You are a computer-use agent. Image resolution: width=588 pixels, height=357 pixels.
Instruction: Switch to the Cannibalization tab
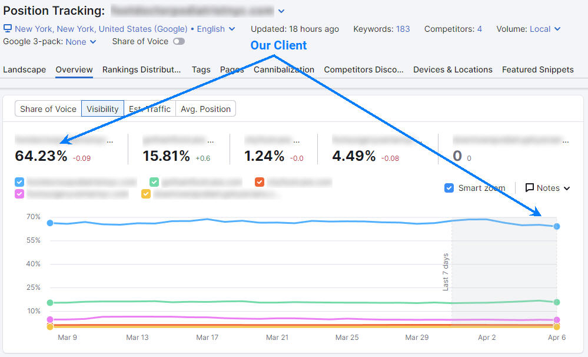pyautogui.click(x=284, y=70)
